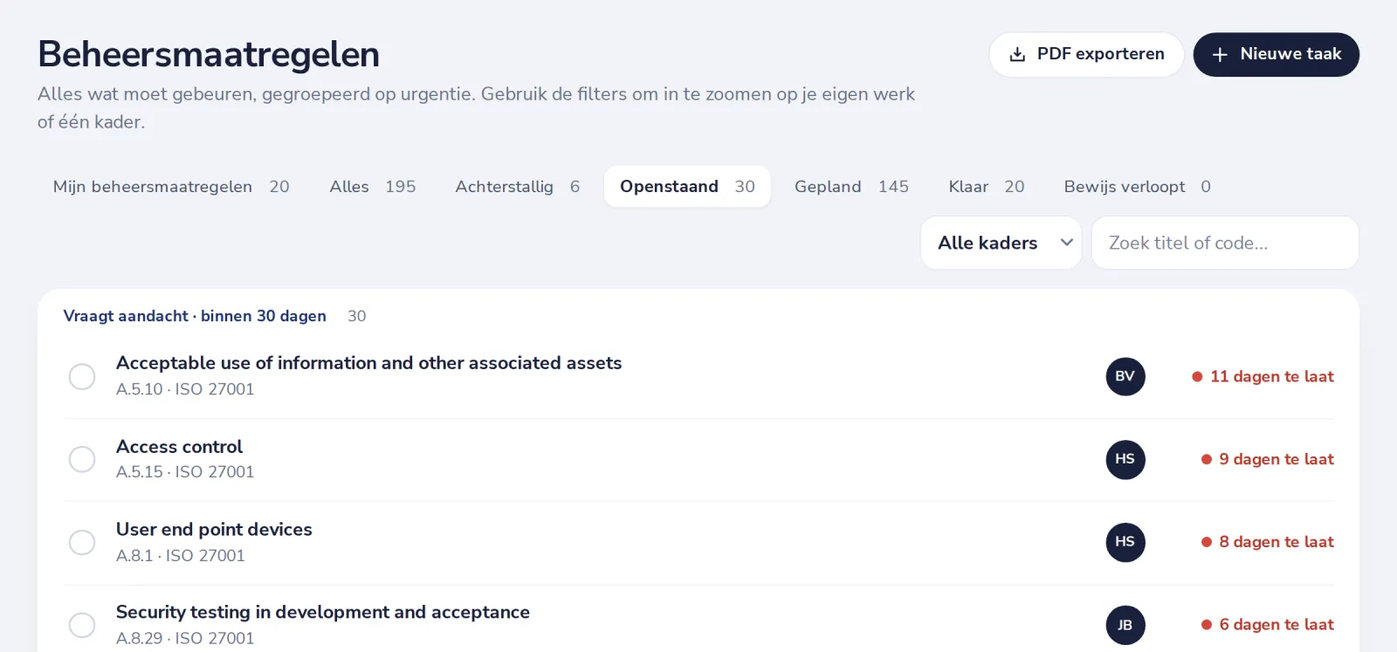Open the Alle kaders dropdown
The image size is (1397, 652).
[x=1001, y=243]
